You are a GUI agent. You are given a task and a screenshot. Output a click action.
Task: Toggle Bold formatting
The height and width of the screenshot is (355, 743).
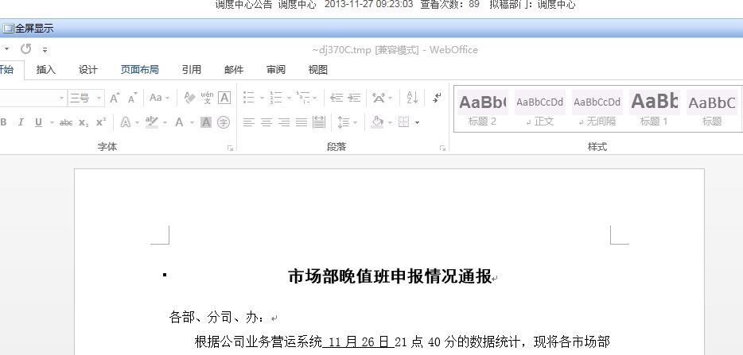3,122
